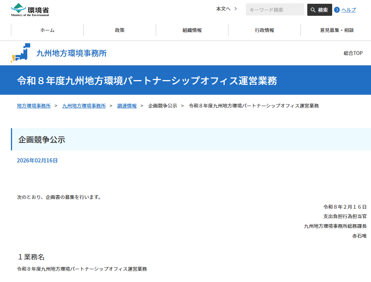The height and width of the screenshot is (282, 371).
Task: Click the magnifying glass search icon
Action: [x=313, y=10]
